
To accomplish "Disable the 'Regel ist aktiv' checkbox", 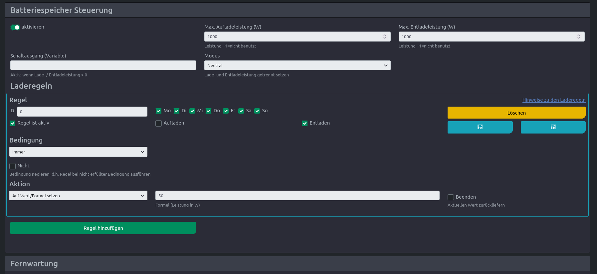I will coord(12,123).
